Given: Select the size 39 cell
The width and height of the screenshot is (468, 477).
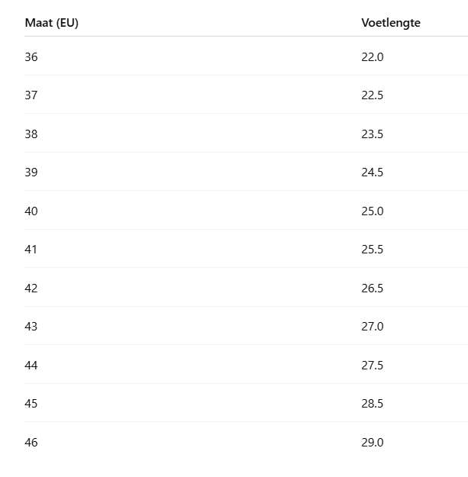Looking at the screenshot, I should click(x=31, y=172).
